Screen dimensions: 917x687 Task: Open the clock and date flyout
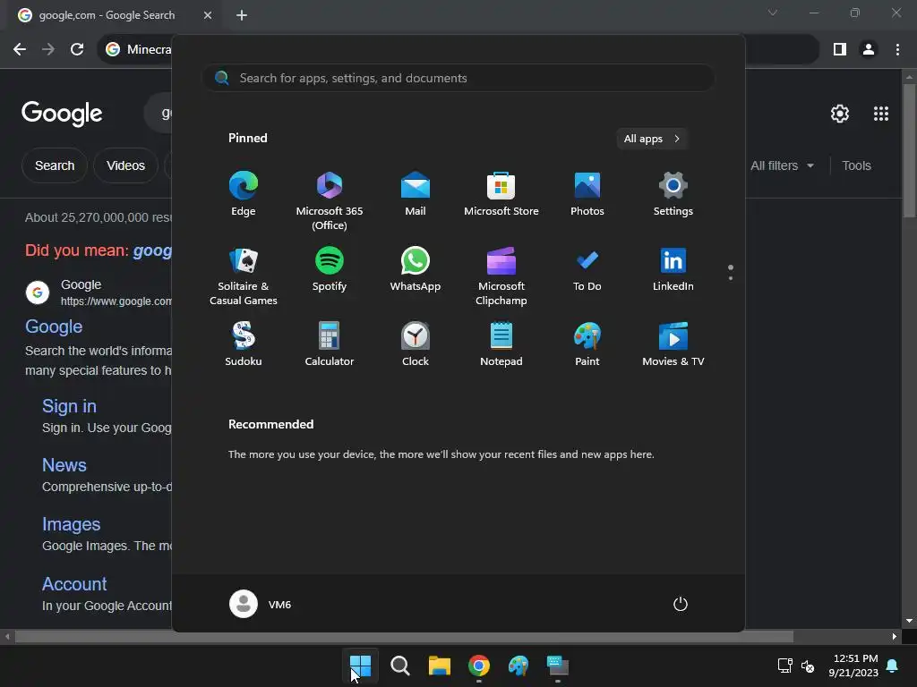coord(853,666)
